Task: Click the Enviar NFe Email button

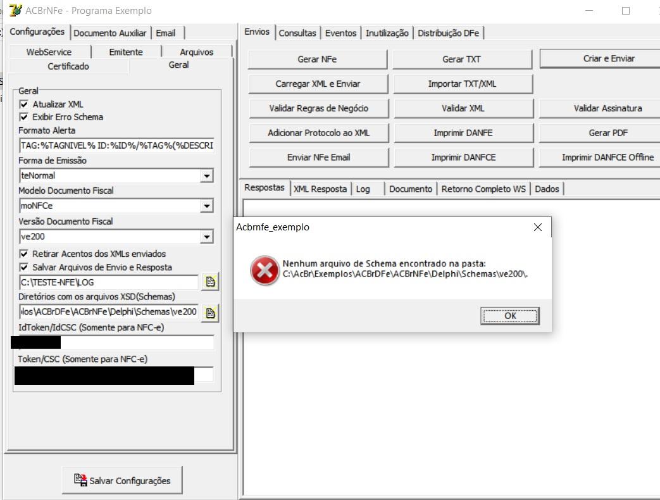Action: tap(319, 158)
